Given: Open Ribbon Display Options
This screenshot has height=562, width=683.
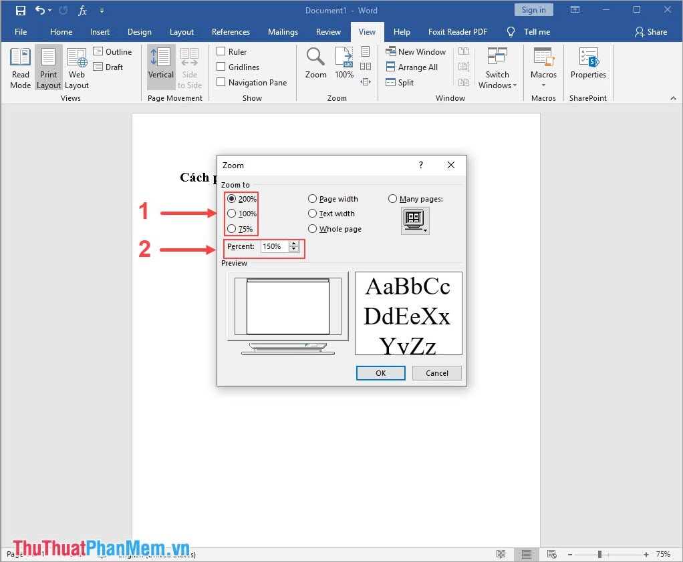Looking at the screenshot, I should [575, 9].
